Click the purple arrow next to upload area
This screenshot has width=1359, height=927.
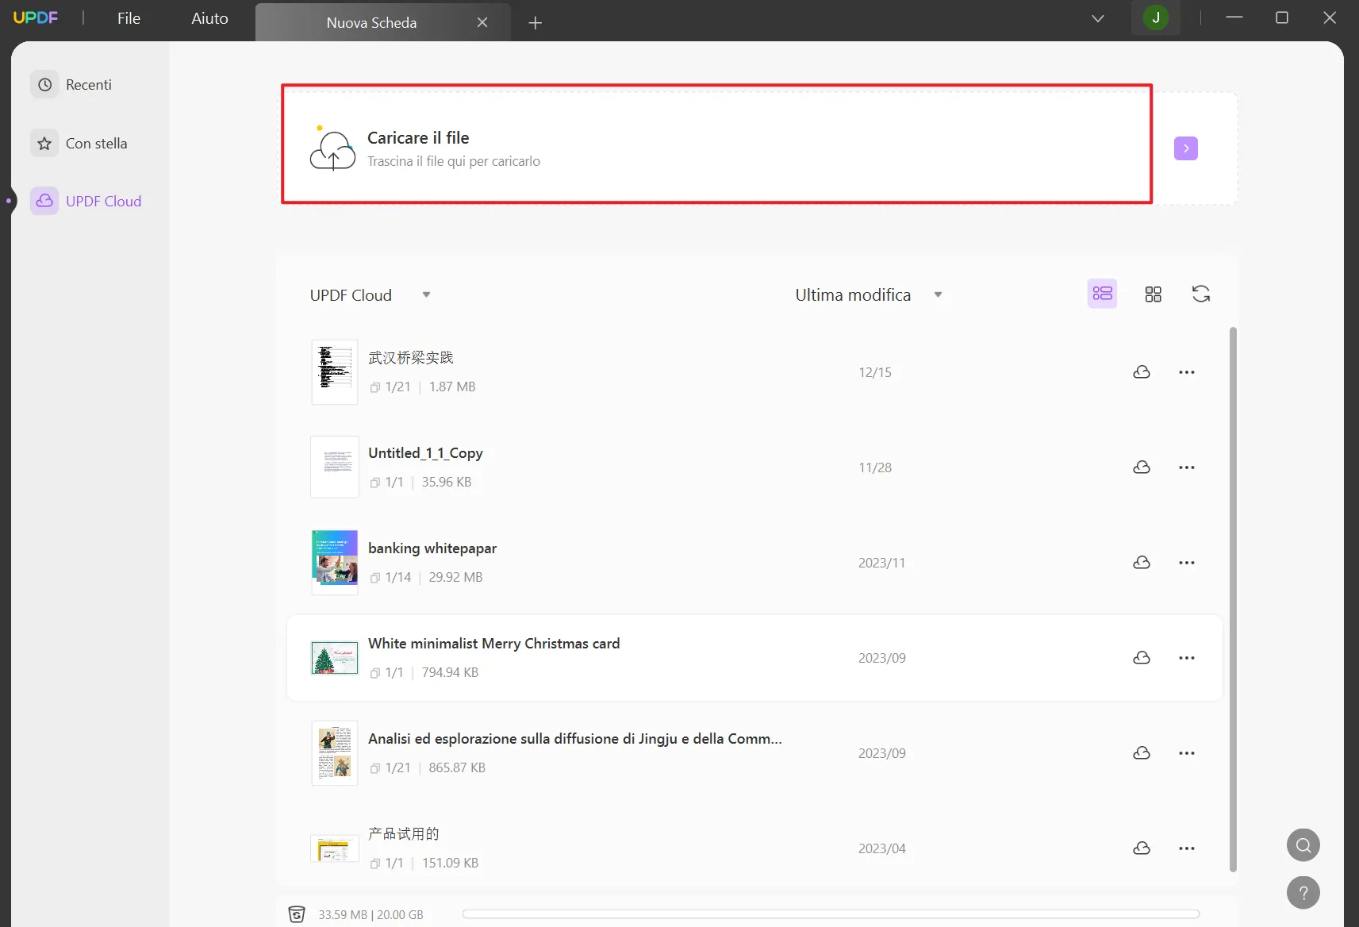coord(1185,148)
